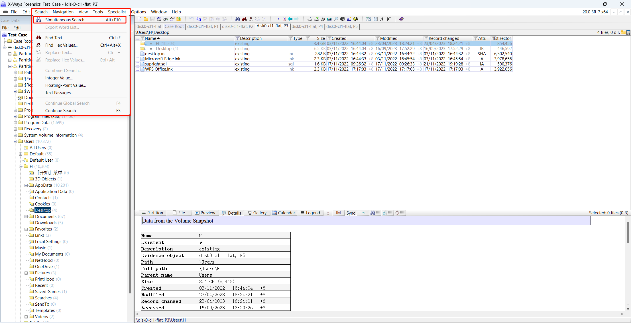Click the Calculator toolbar icon
This screenshot has width=631, height=323.
click(x=329, y=19)
